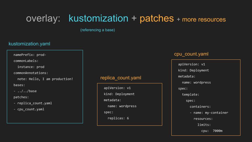The height and width of the screenshot is (142, 252).
Task: Click the 'note: Hello, I am production!' line
Action: pos(45,79)
